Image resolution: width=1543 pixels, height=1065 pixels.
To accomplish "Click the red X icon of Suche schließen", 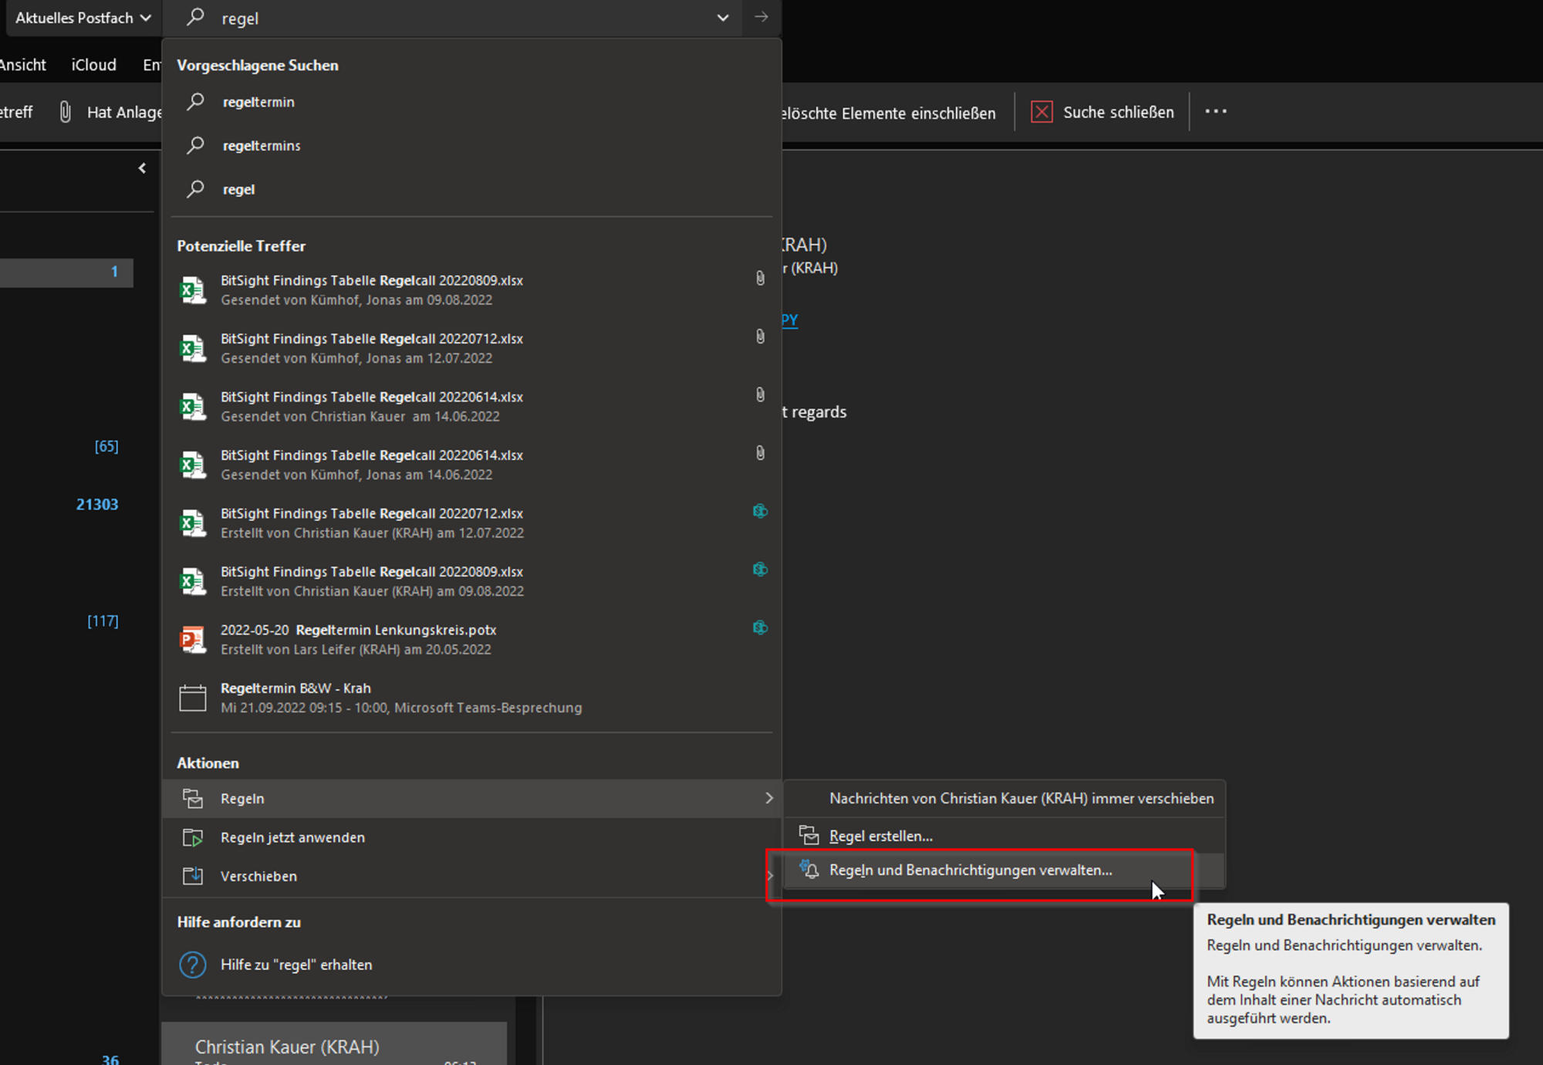I will click(1042, 112).
